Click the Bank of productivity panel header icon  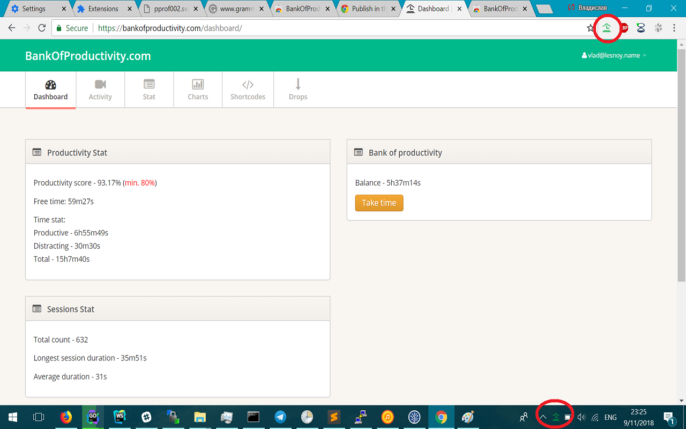359,152
